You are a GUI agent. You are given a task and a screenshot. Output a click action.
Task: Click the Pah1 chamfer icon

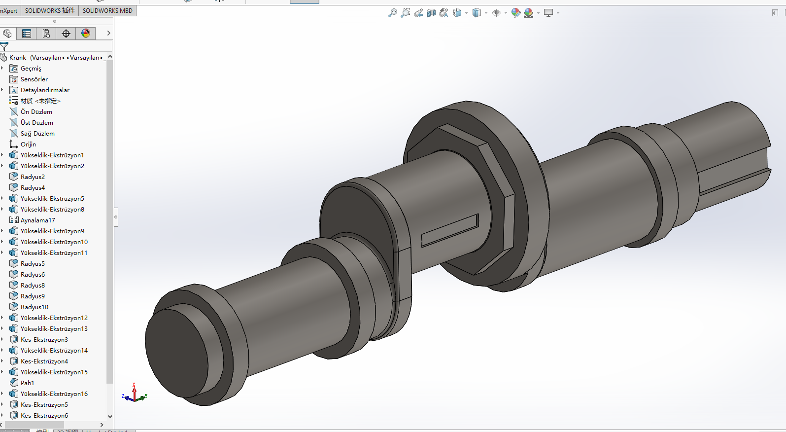pyautogui.click(x=14, y=383)
